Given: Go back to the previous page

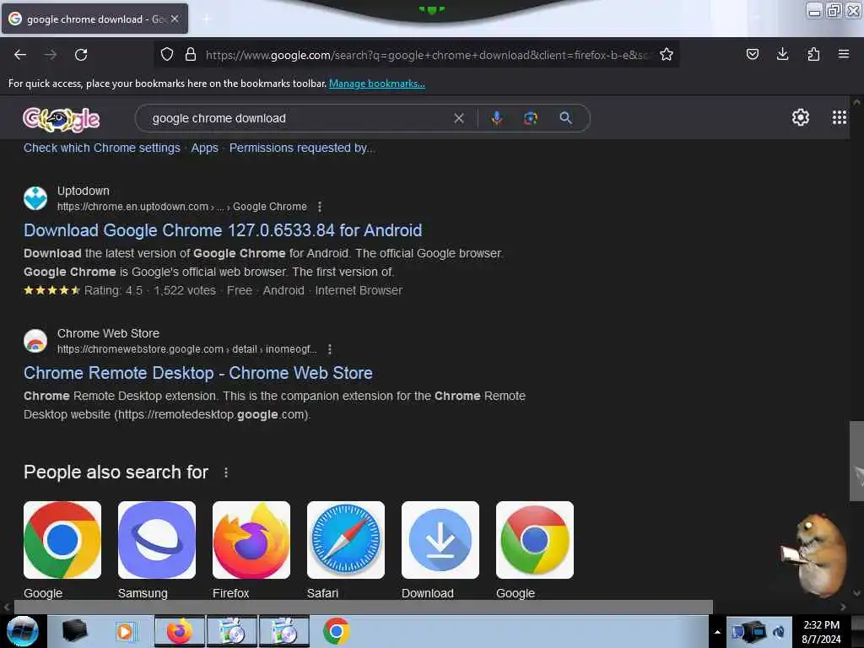Looking at the screenshot, I should point(20,55).
